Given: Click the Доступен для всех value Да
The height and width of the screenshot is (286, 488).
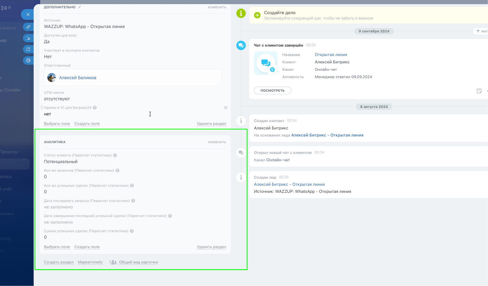Looking at the screenshot, I should 47,42.
